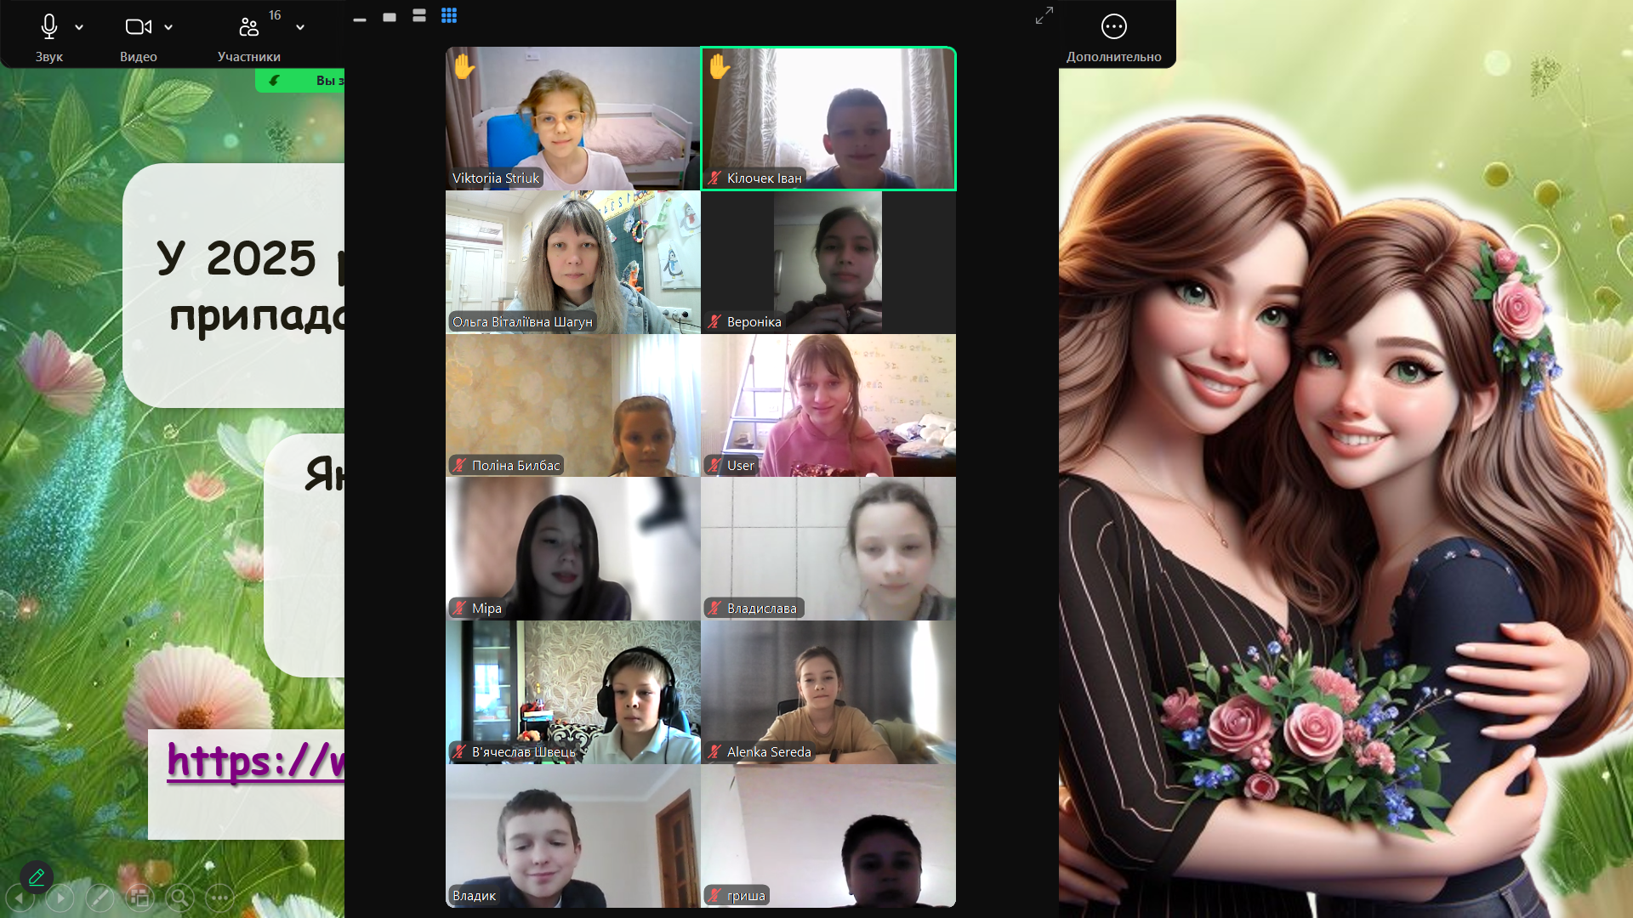
Task: Open the slideshow pen tool
Action: tap(100, 898)
